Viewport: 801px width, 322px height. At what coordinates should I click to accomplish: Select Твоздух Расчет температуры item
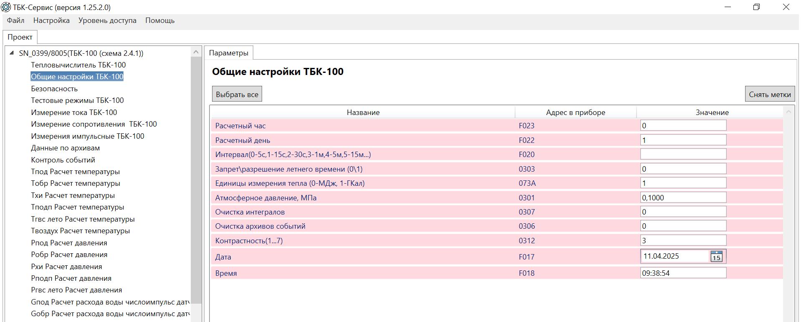click(x=80, y=231)
